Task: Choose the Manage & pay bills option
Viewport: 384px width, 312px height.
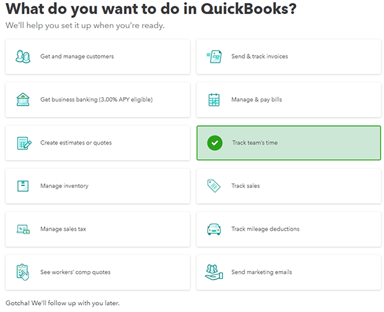Action: coord(289,100)
